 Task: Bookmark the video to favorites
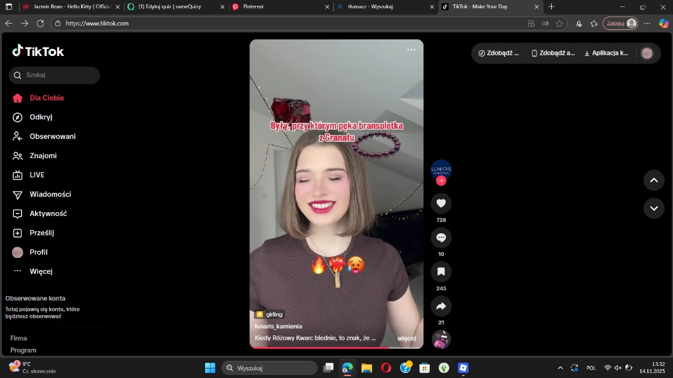[441, 272]
